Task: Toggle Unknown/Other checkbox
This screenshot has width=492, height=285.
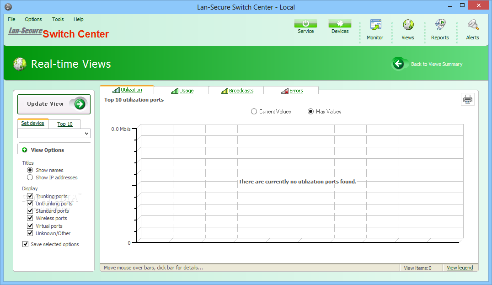Action: (x=30, y=233)
